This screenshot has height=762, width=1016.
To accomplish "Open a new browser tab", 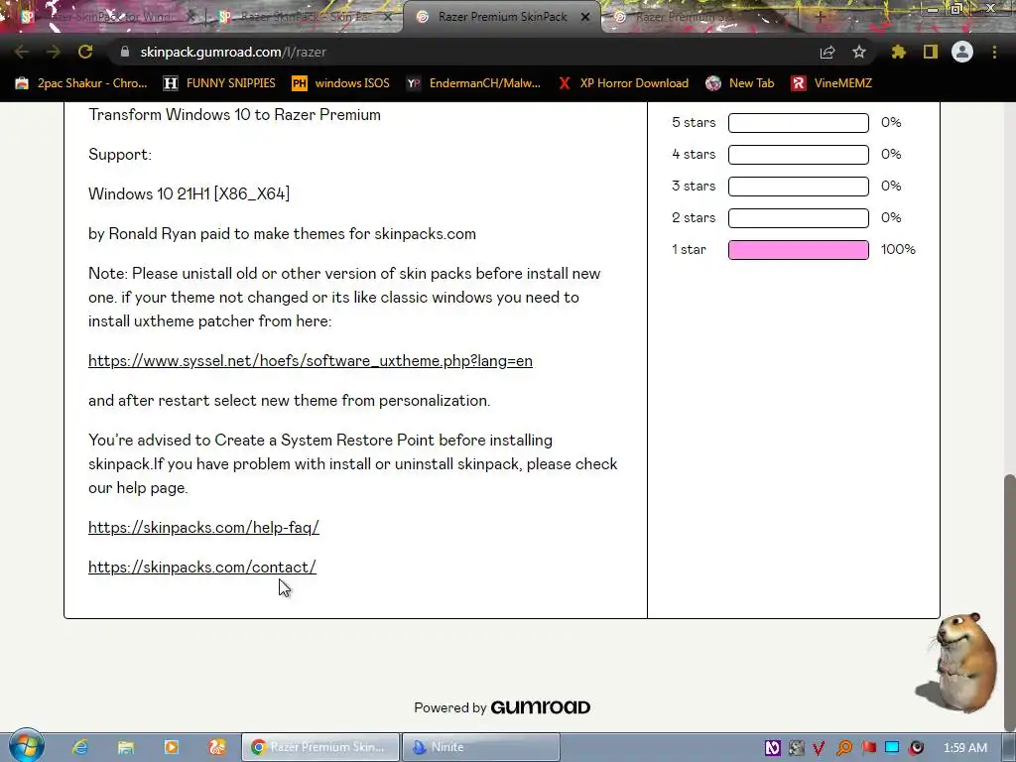I will 820,17.
